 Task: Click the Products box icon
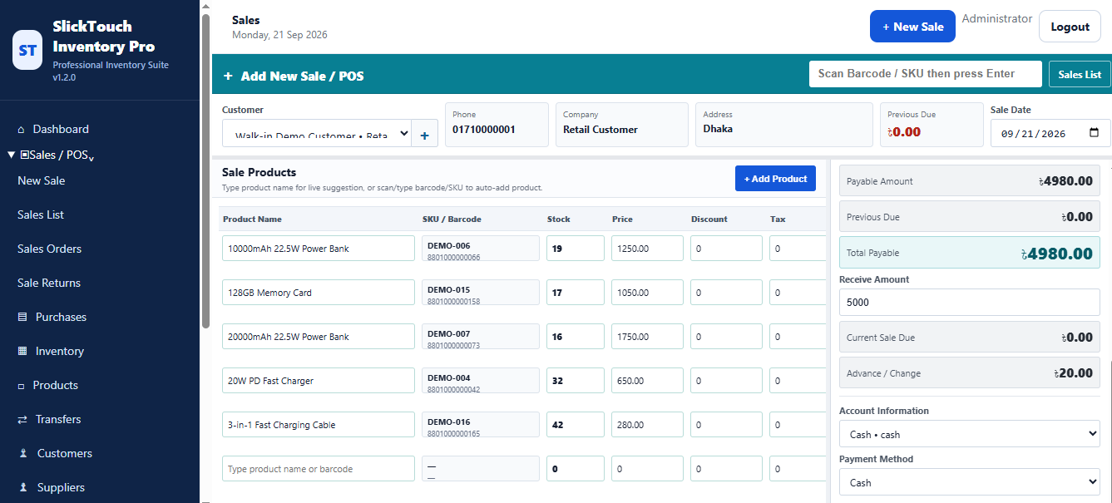click(x=22, y=386)
